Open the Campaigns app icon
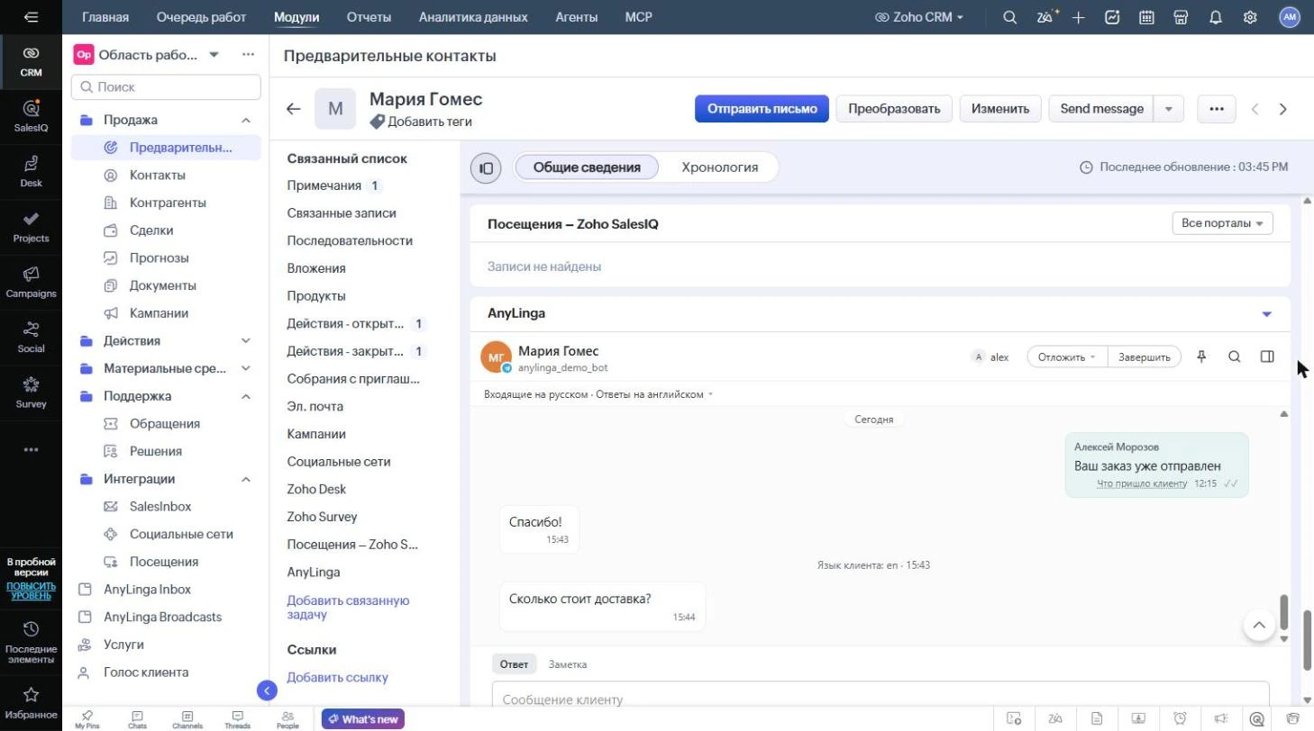 coord(31,281)
